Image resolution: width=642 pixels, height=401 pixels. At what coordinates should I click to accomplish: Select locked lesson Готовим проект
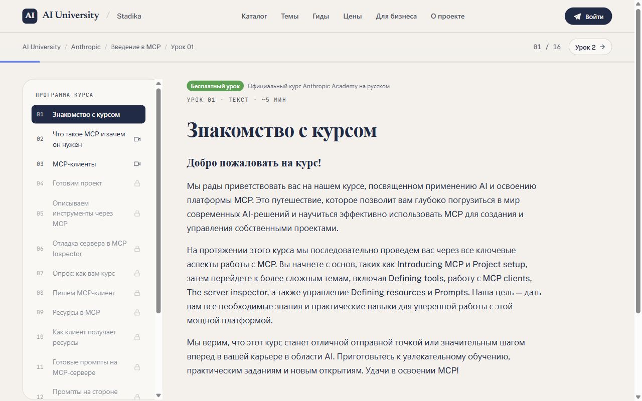(88, 183)
